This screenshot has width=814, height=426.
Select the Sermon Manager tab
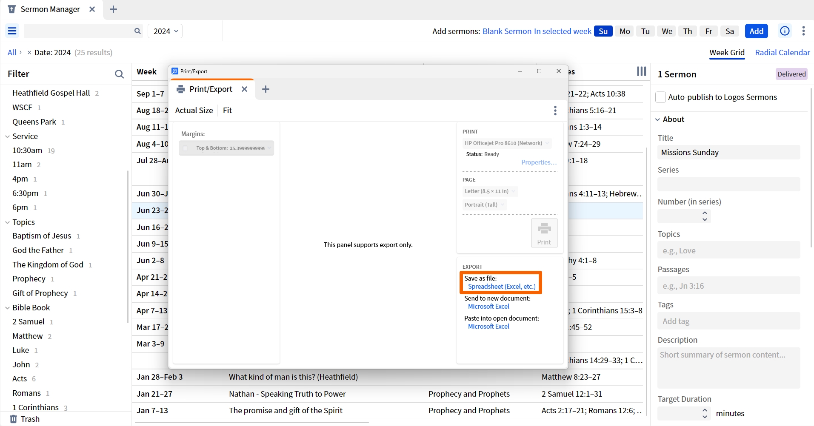[50, 9]
